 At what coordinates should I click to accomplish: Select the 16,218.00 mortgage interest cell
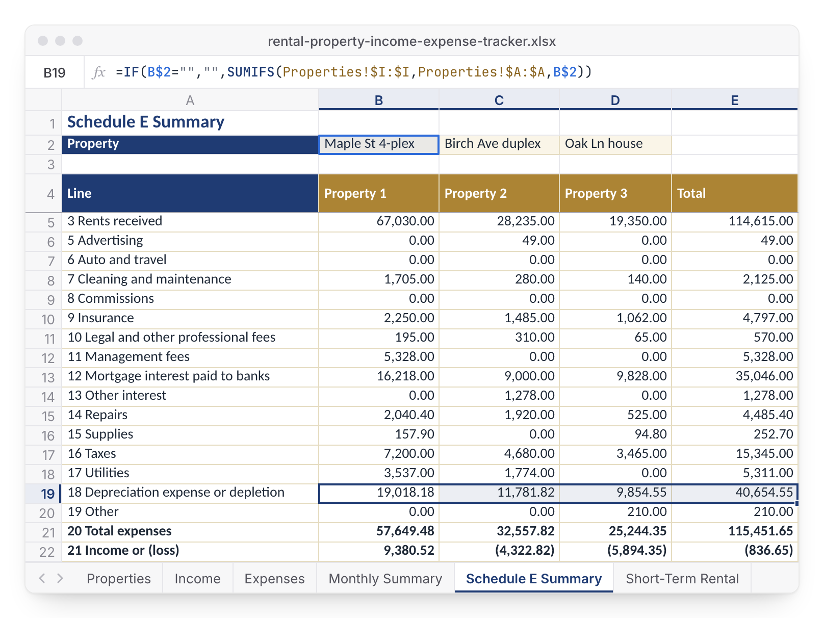[379, 376]
